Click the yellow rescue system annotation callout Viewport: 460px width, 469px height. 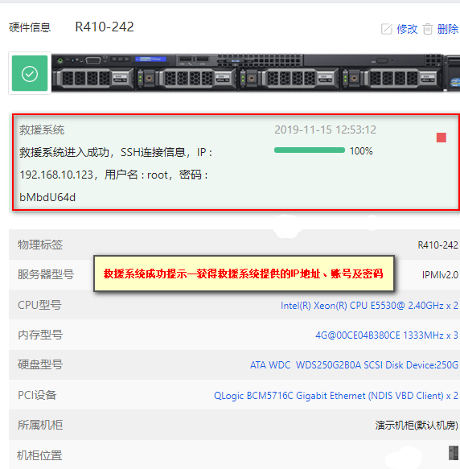[x=244, y=274]
